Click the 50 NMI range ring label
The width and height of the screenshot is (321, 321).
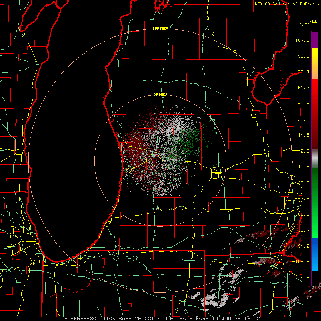[x=160, y=95]
